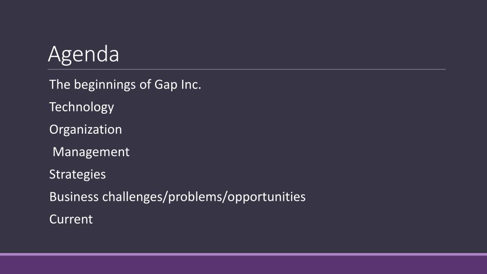The image size is (487, 274).
Task: Click the word 'challenges' in the list
Action: pyautogui.click(x=132, y=197)
